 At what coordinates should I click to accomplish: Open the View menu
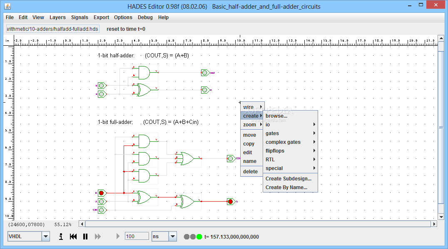(38, 17)
